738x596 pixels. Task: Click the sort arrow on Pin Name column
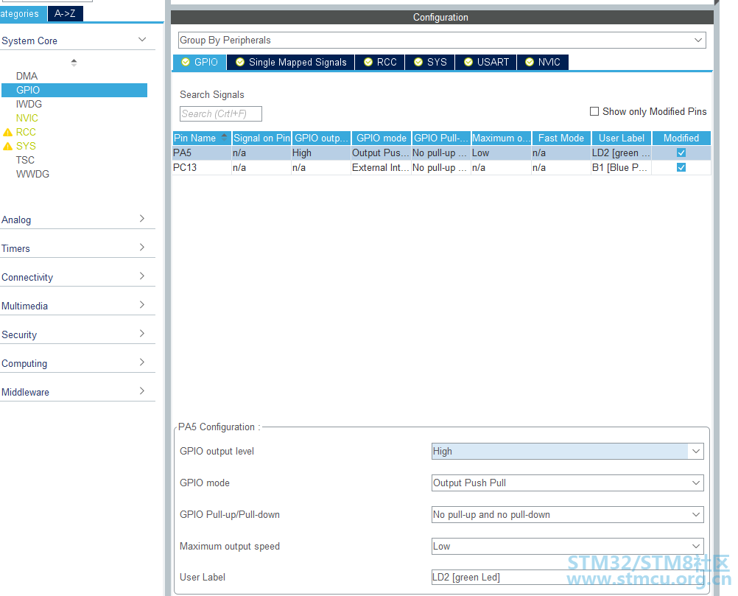tap(224, 137)
